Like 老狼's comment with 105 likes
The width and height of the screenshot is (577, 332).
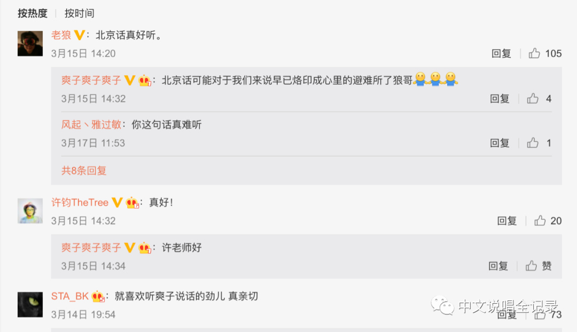(x=534, y=53)
